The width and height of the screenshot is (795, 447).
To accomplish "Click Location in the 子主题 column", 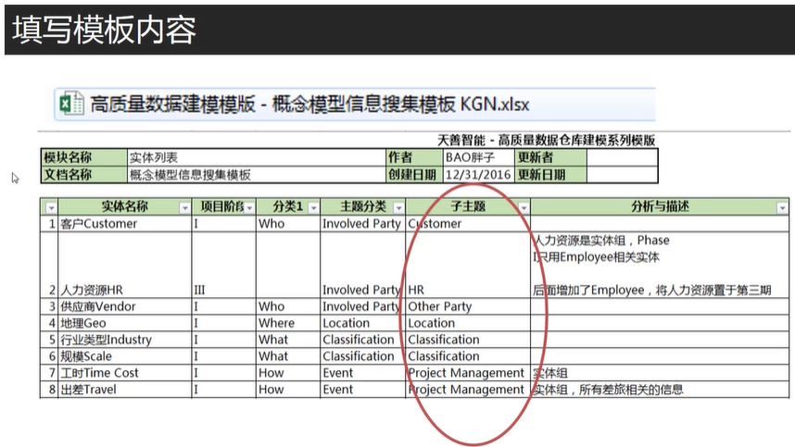I will point(468,323).
